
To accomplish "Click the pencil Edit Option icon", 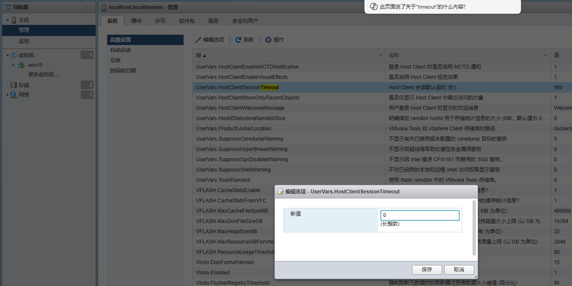I will point(198,40).
